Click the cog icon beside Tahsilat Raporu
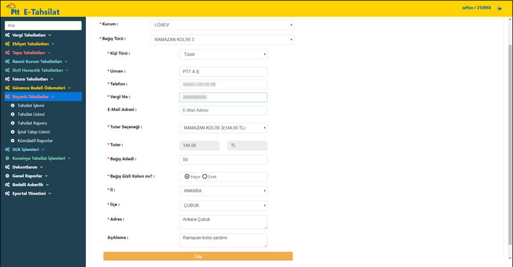The image size is (513, 267). pyautogui.click(x=13, y=123)
